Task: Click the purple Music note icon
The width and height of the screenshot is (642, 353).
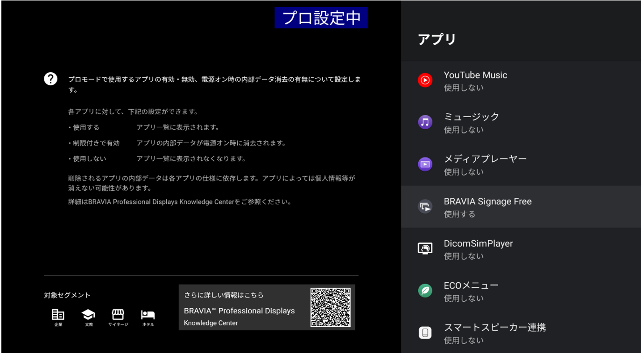Action: point(425,122)
